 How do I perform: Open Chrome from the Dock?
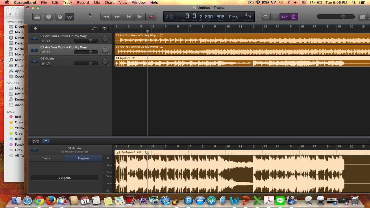click(39, 200)
